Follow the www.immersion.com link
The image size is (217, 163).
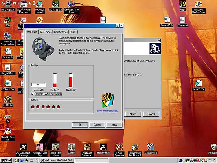coord(107,111)
